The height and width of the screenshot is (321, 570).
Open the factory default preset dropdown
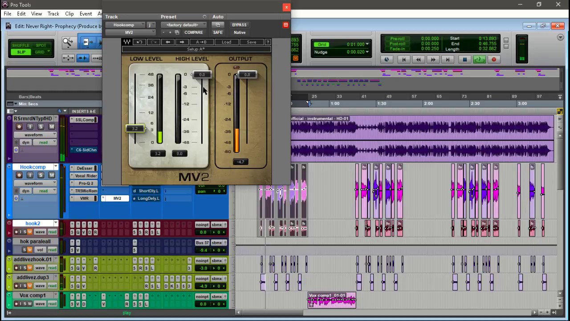tap(184, 25)
